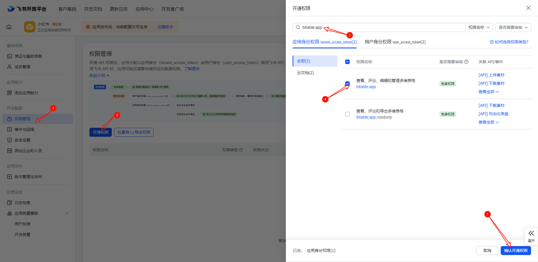Click the home icon in the app header
538x262 pixels.
(9, 27)
